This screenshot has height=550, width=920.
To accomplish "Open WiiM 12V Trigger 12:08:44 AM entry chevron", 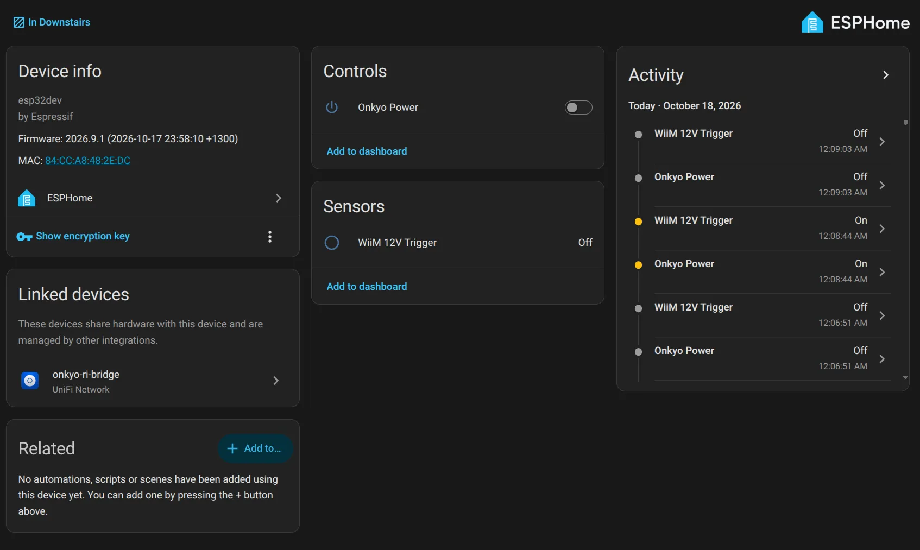I will coord(882,229).
